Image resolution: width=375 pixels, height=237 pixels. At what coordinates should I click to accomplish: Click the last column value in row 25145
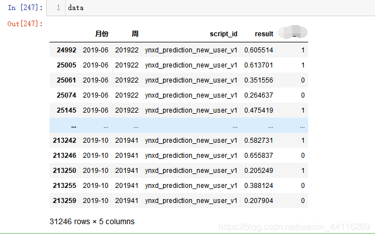(x=303, y=110)
